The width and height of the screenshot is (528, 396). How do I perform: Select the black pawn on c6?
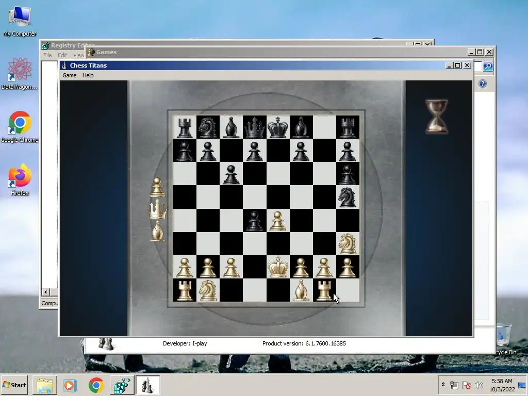click(231, 173)
